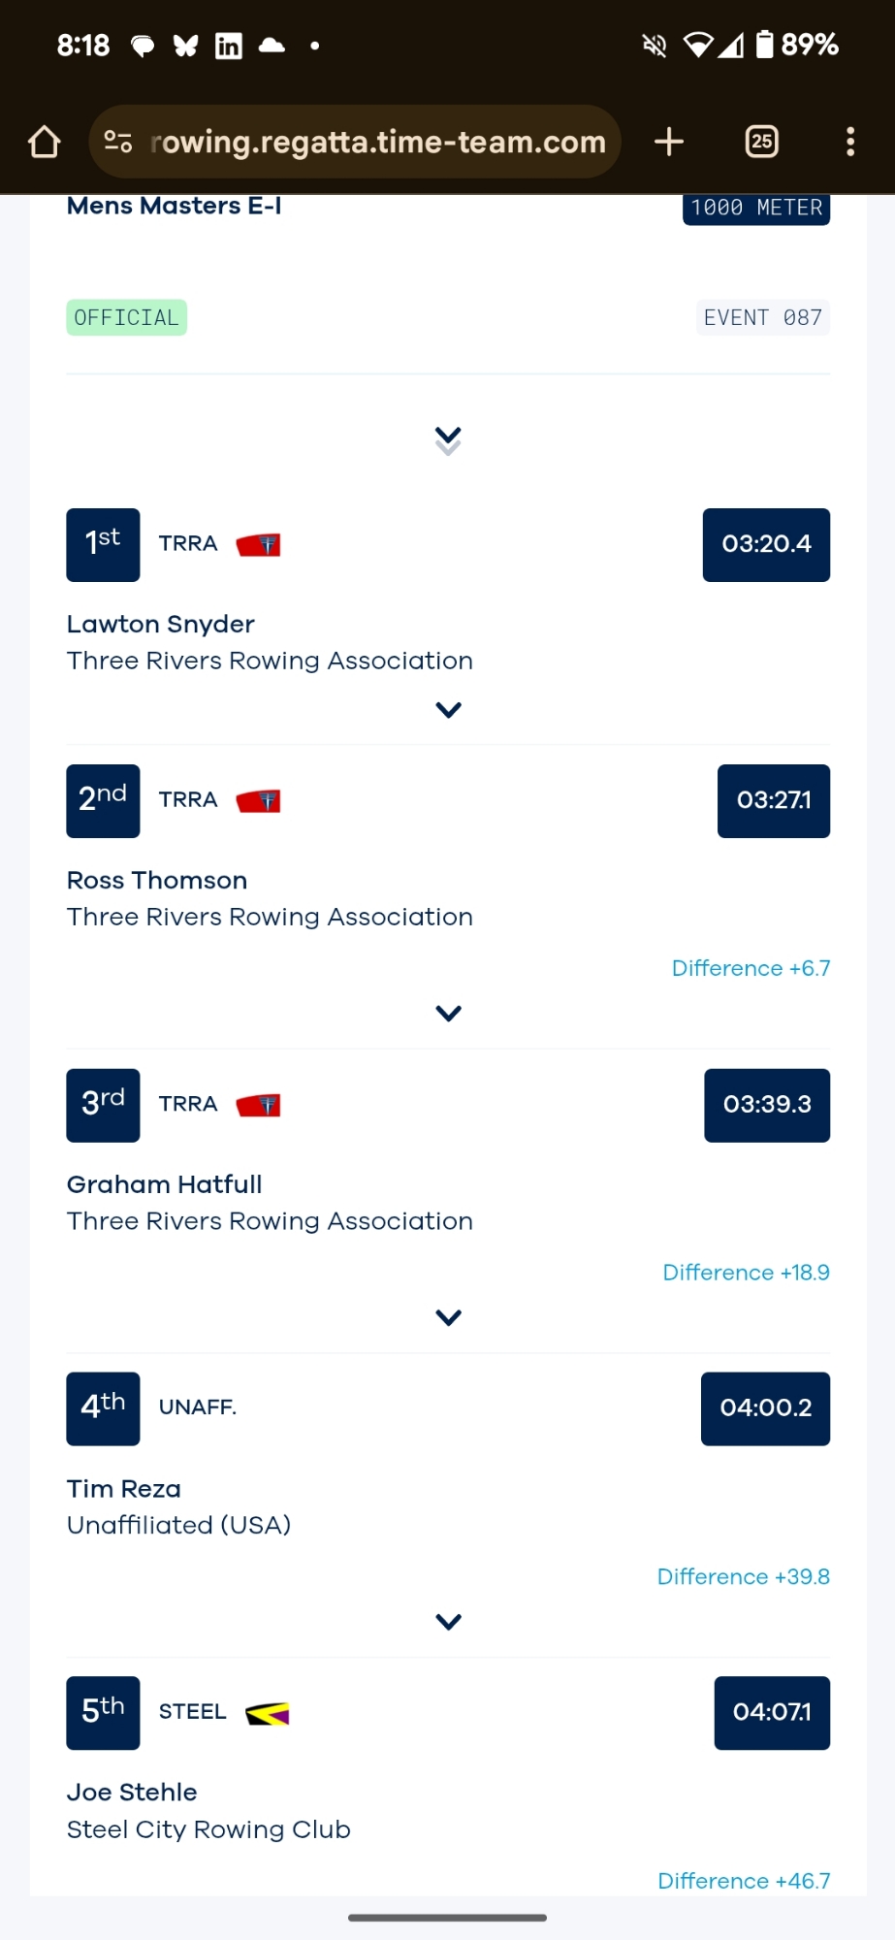
Task: Tap the OFFICIAL status badge
Action: click(126, 318)
